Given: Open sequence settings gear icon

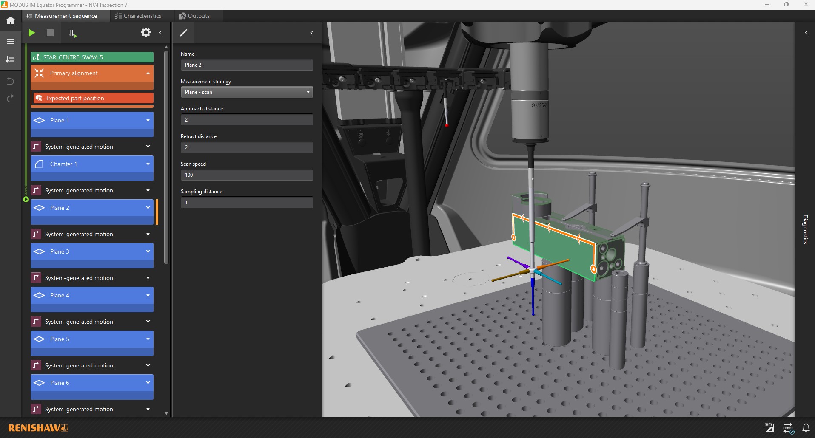Looking at the screenshot, I should (x=145, y=33).
